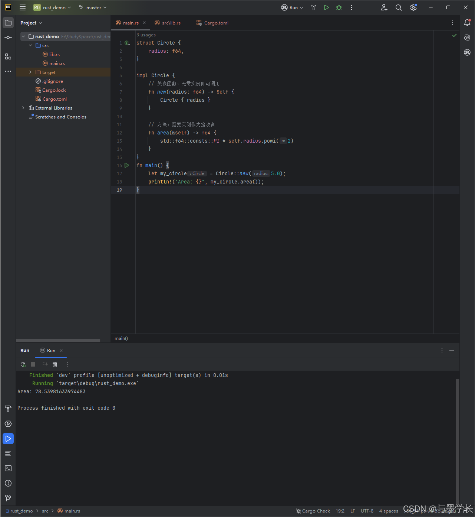Open the Run tool window options menu

tap(442, 350)
